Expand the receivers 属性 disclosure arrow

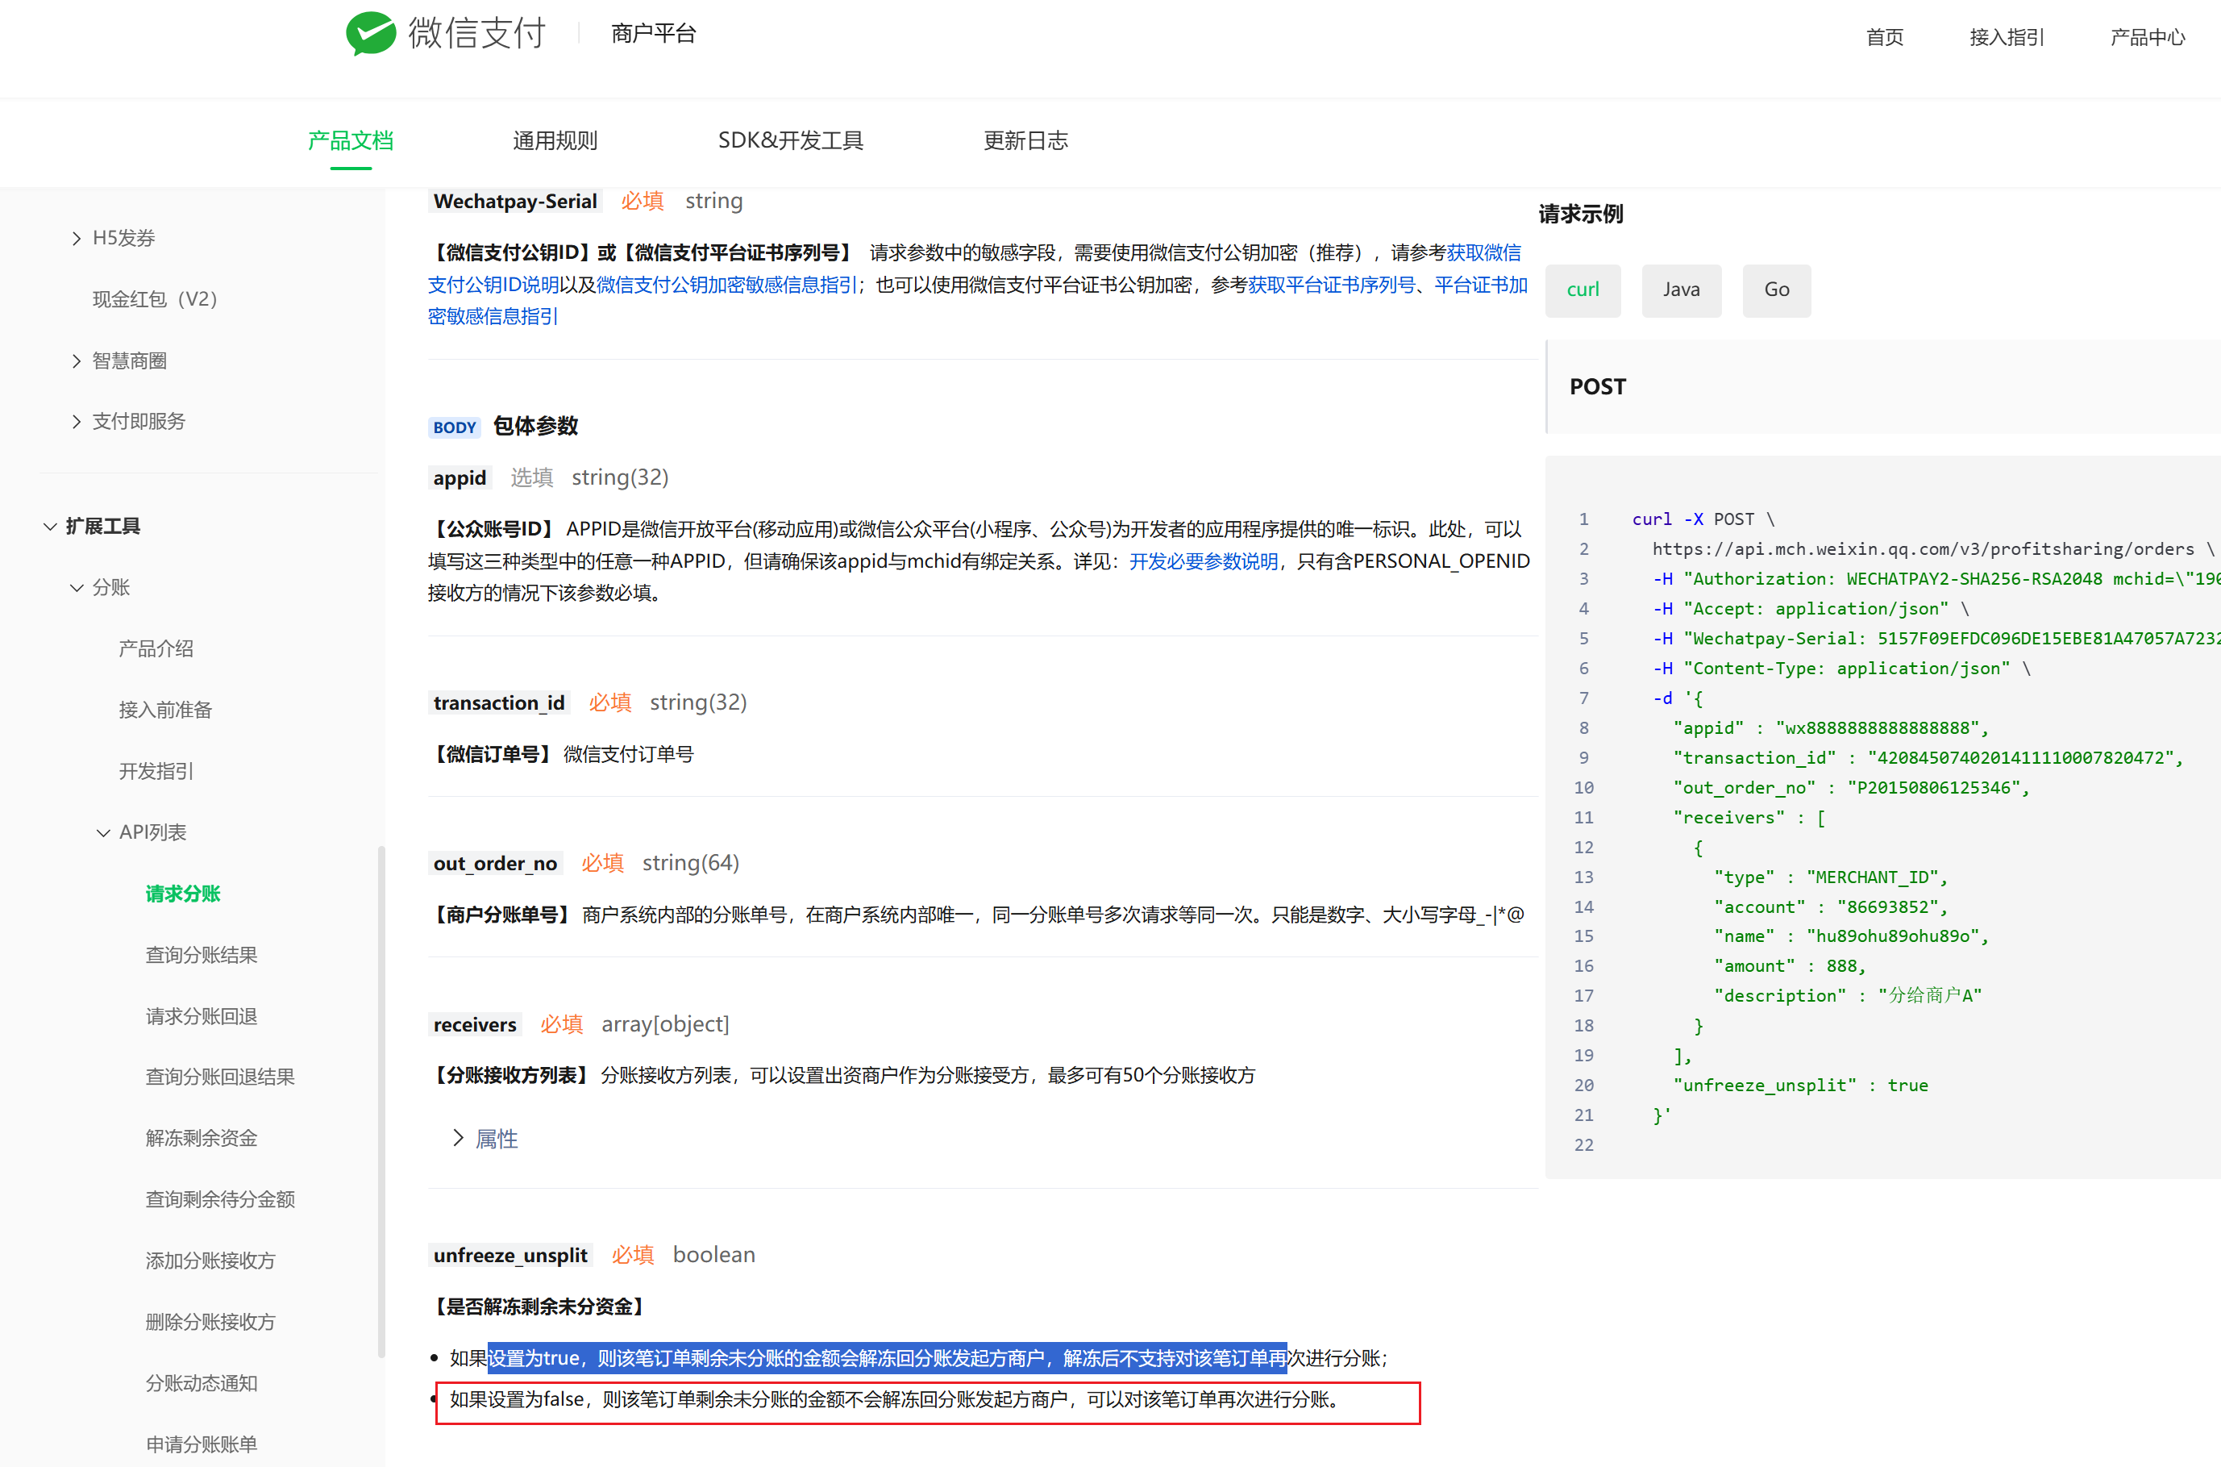458,1138
